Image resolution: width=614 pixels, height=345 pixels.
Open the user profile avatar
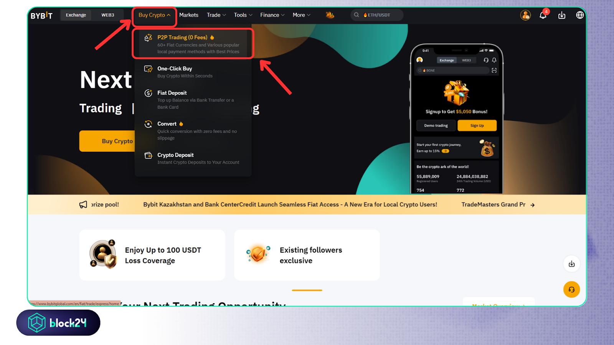coord(525,15)
